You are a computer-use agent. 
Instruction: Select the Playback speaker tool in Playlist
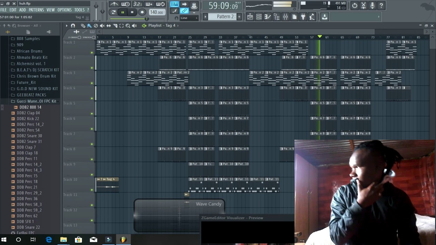(134, 26)
